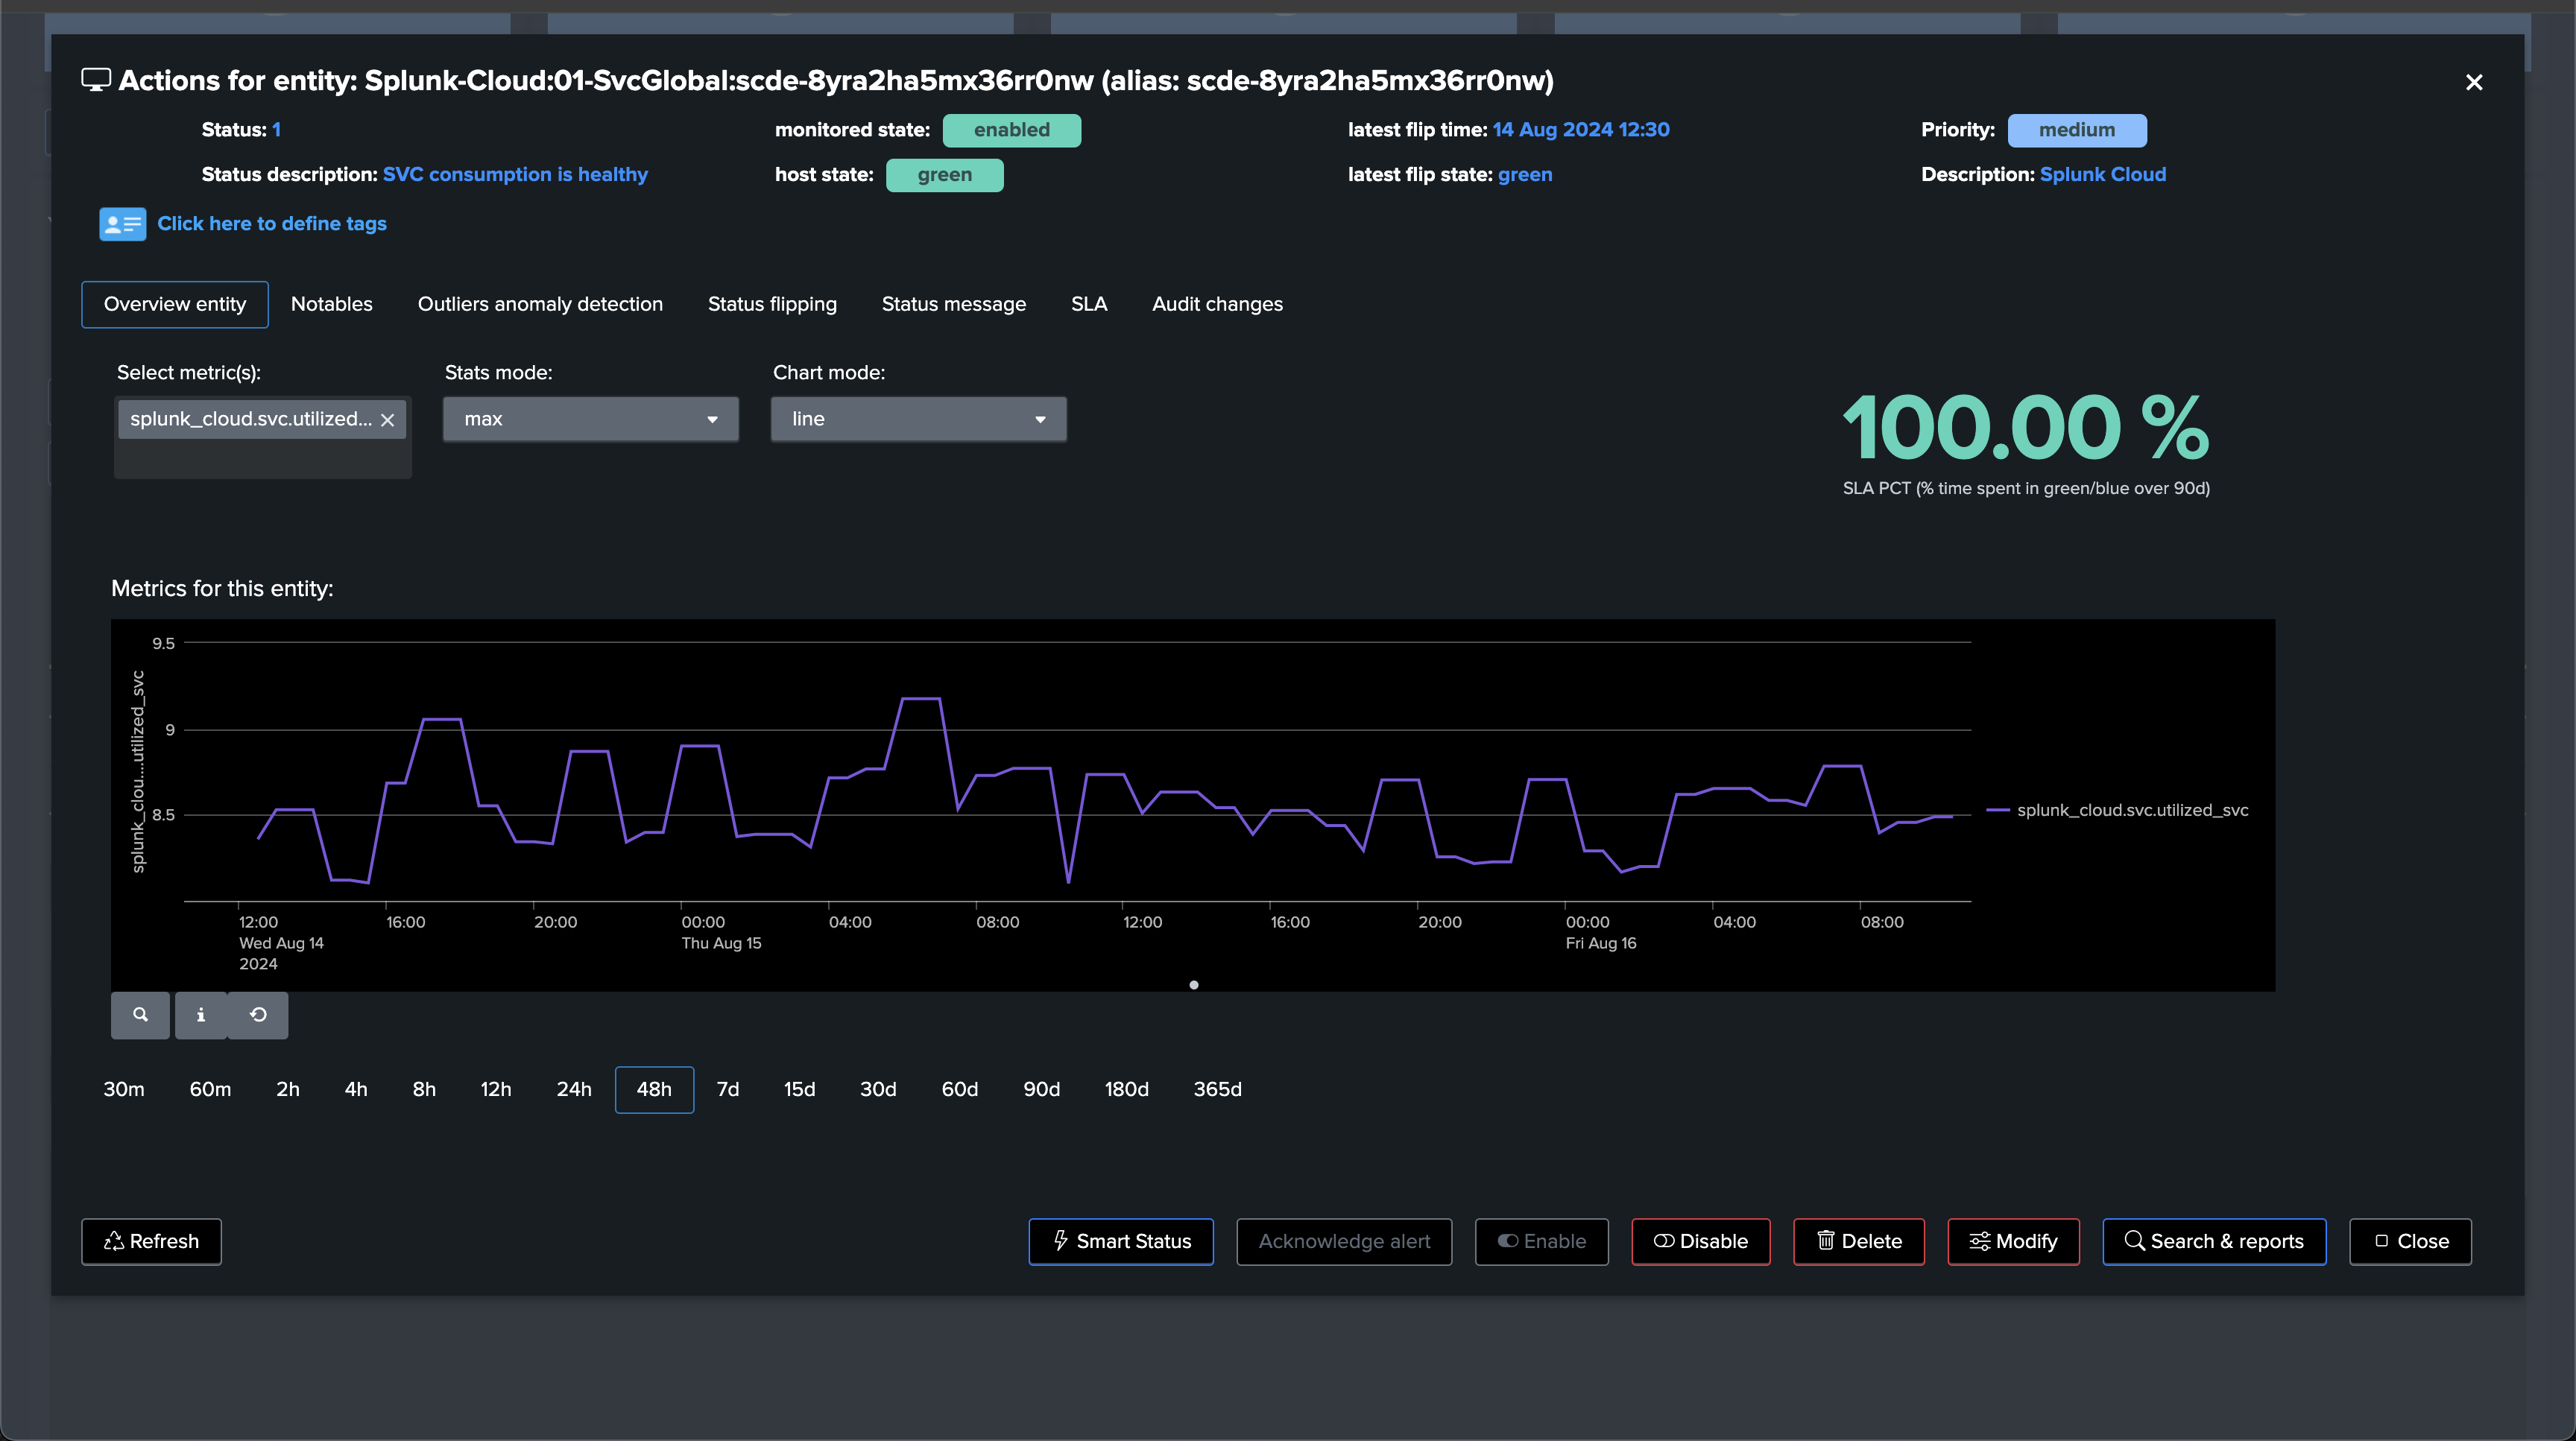The height and width of the screenshot is (1441, 2576).
Task: Click the splunk_cloud.svc.utilized_svc chart legend entry
Action: coord(2118,809)
